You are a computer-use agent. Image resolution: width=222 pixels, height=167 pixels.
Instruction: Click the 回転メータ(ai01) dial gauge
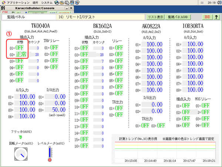tap(21, 154)
